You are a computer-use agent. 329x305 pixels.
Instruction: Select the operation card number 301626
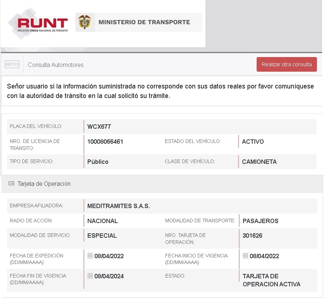click(x=252, y=236)
